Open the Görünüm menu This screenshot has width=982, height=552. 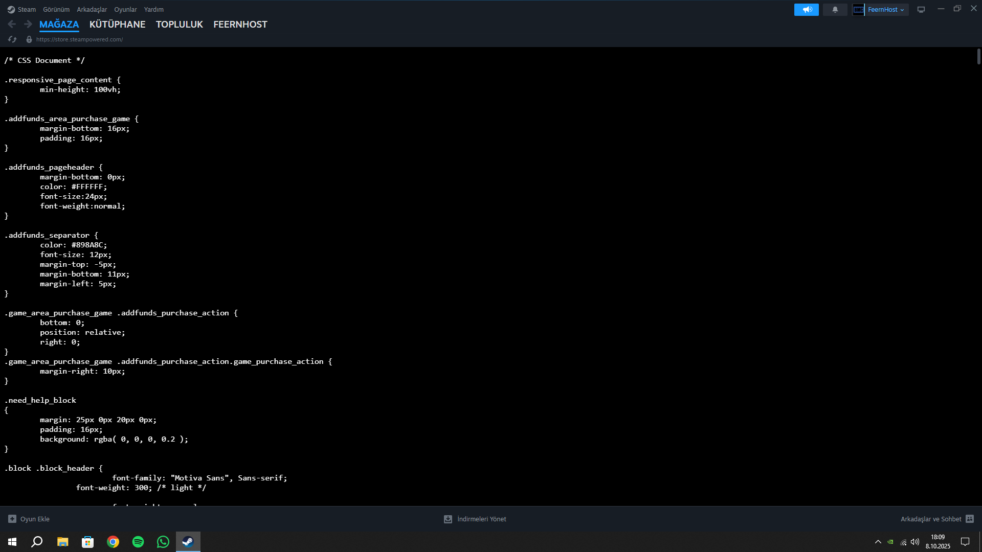pyautogui.click(x=56, y=10)
